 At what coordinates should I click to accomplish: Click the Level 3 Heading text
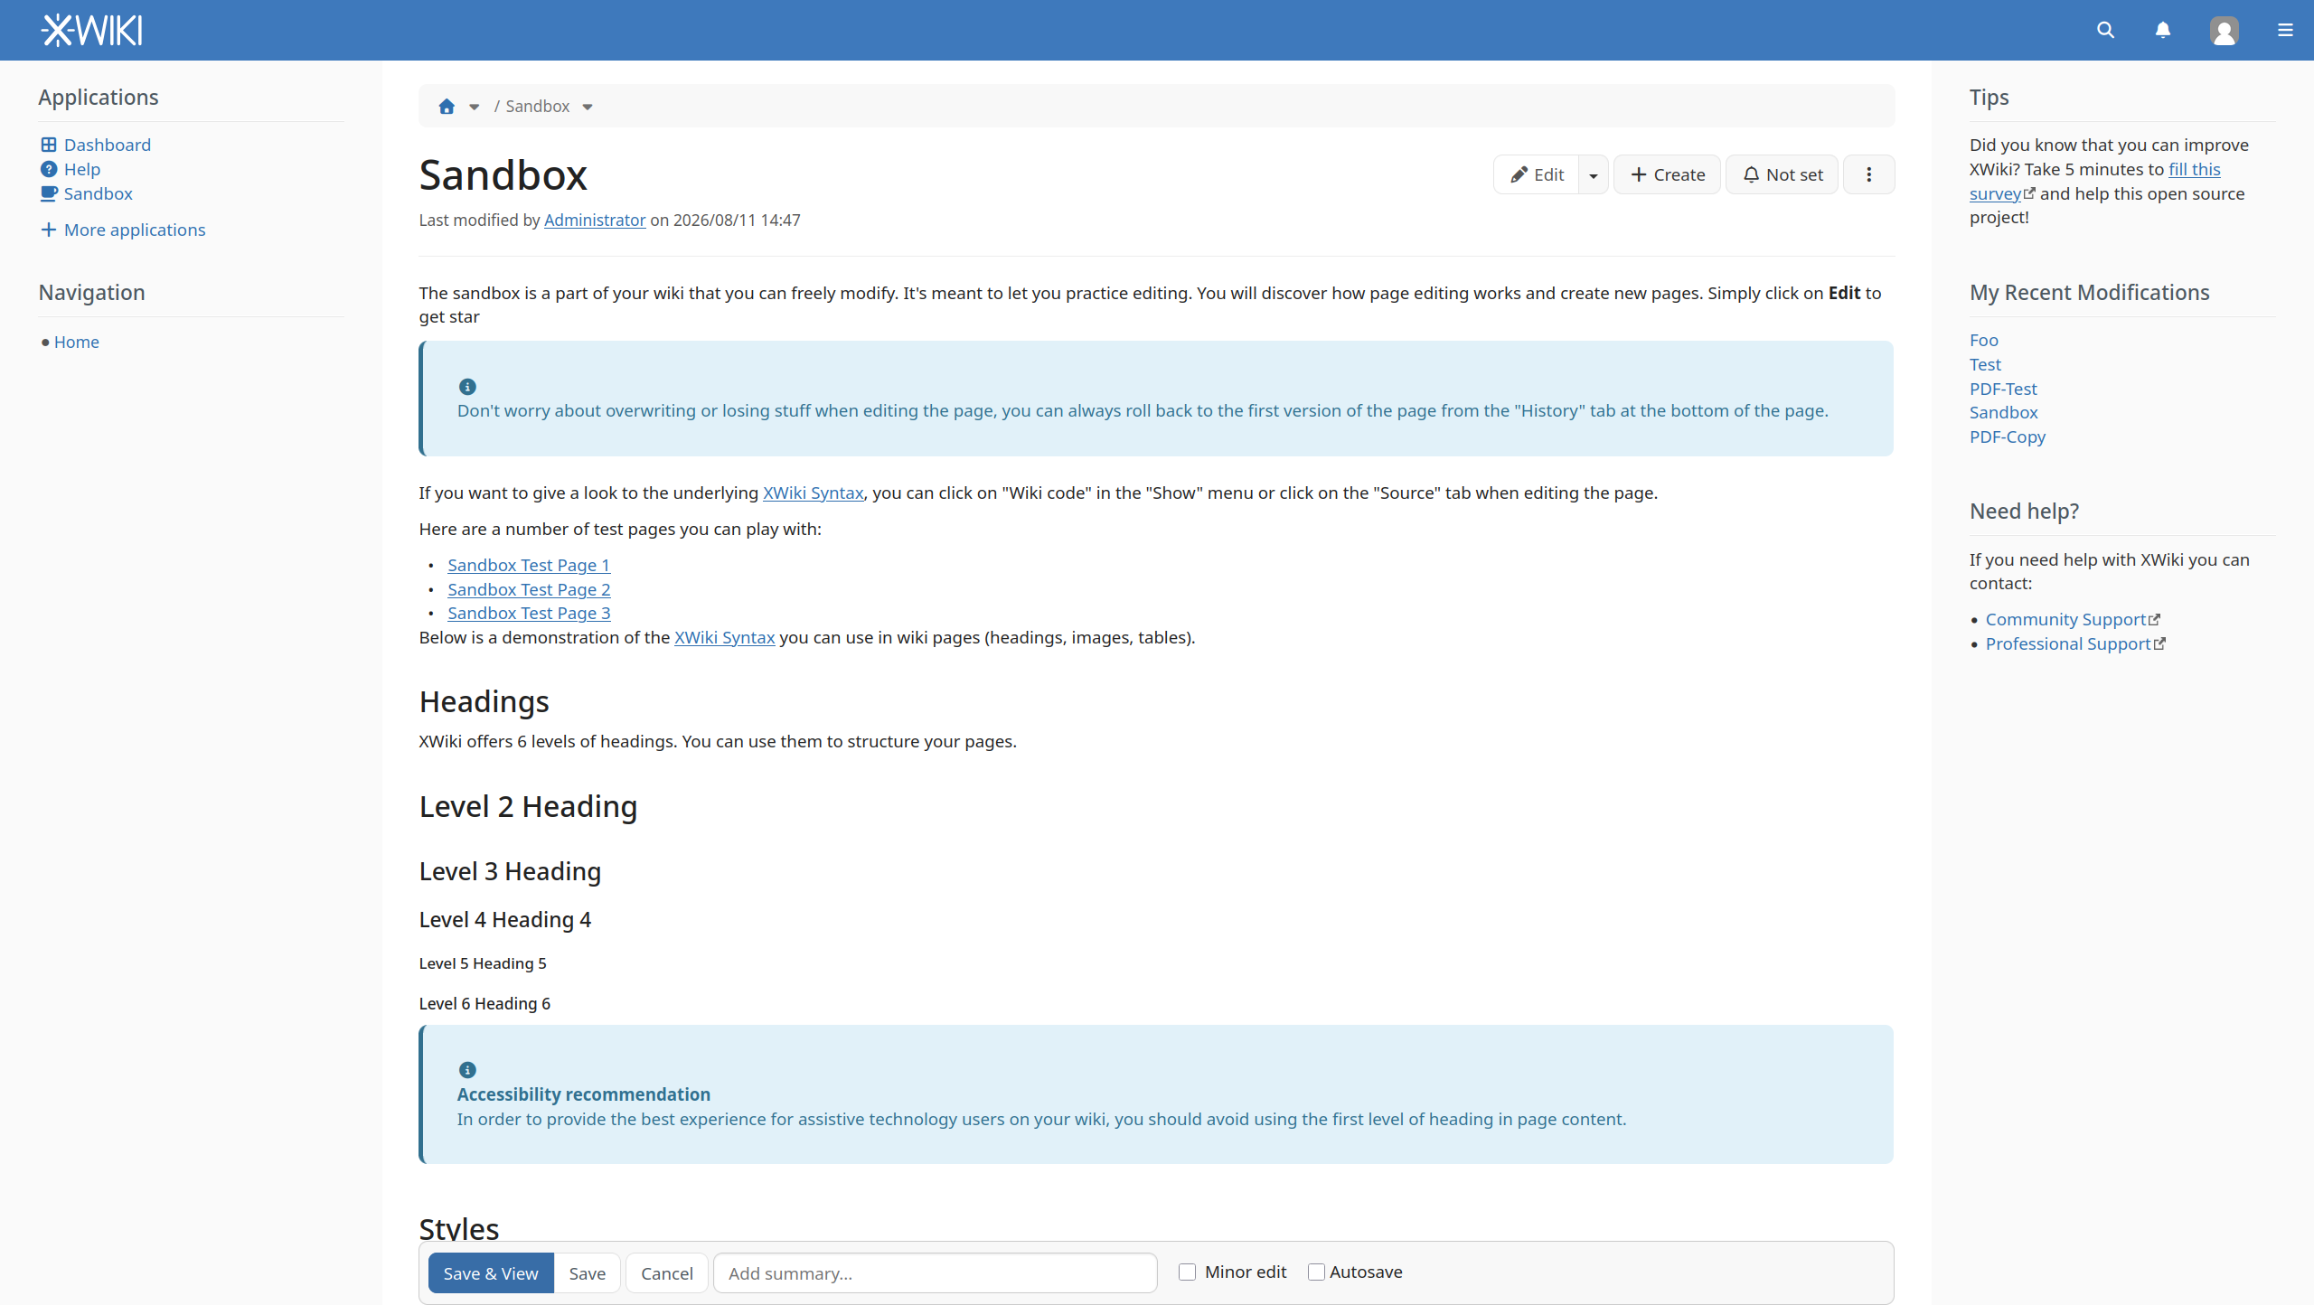point(511,871)
